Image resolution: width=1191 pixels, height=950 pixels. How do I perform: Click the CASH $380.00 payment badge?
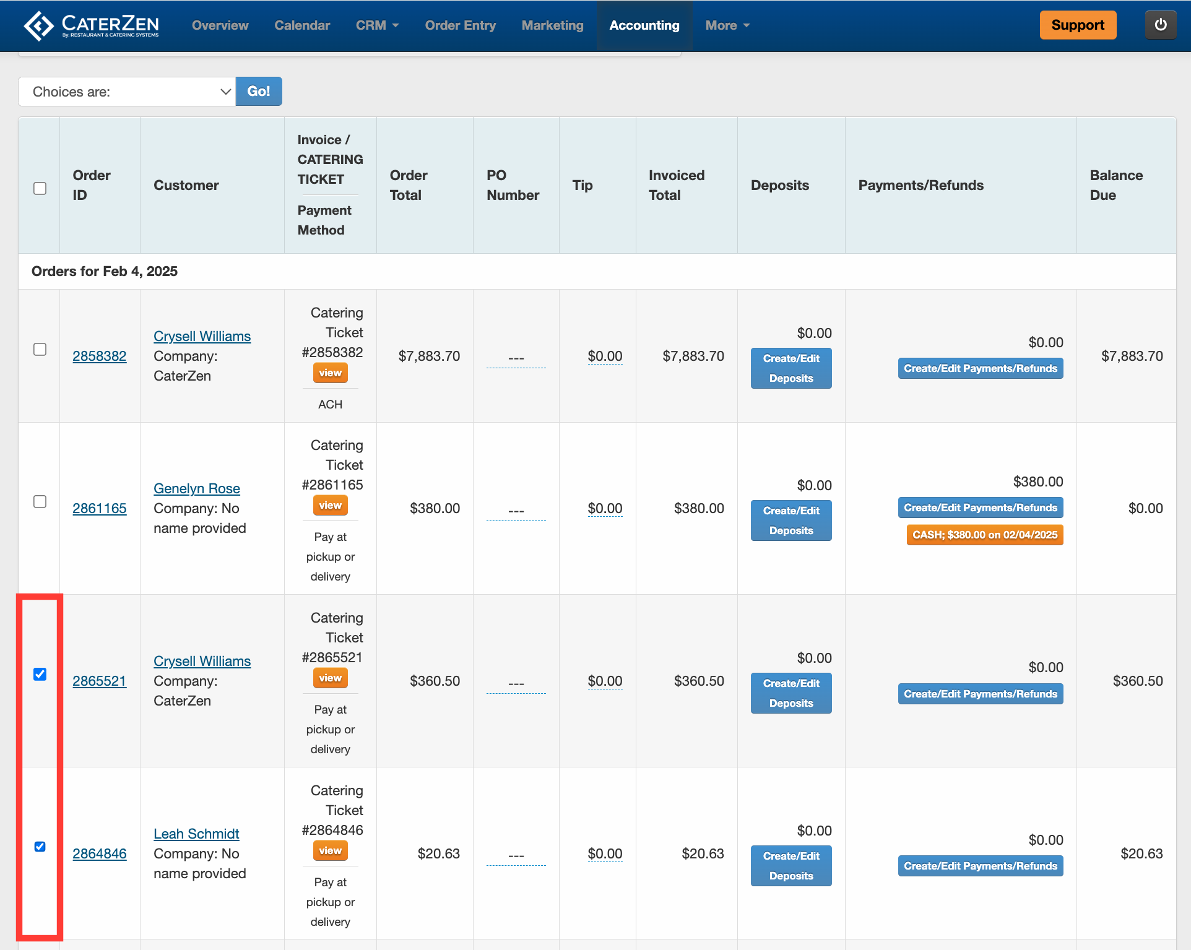tap(984, 535)
